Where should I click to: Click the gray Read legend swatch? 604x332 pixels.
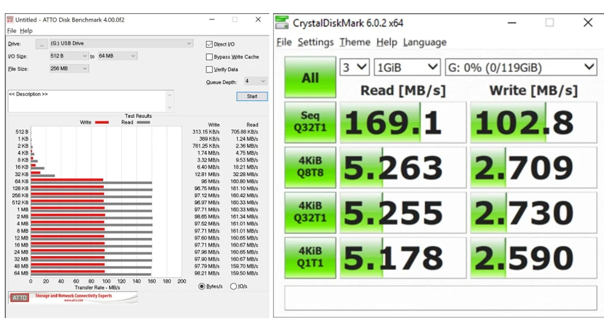pos(143,123)
